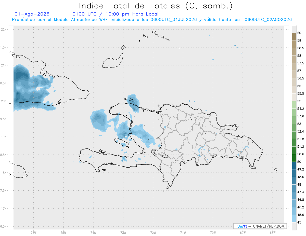Click the colorbar label '57.5'
The width and height of the screenshot is (306, 236).
tap(300, 63)
